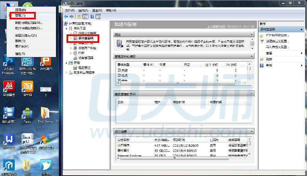Expand the 错误 event type row
Image resolution: width=307 pixels, height=176 pixels.
tap(119, 75)
